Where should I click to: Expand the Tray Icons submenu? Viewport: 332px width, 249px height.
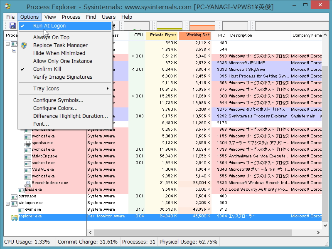pos(65,89)
